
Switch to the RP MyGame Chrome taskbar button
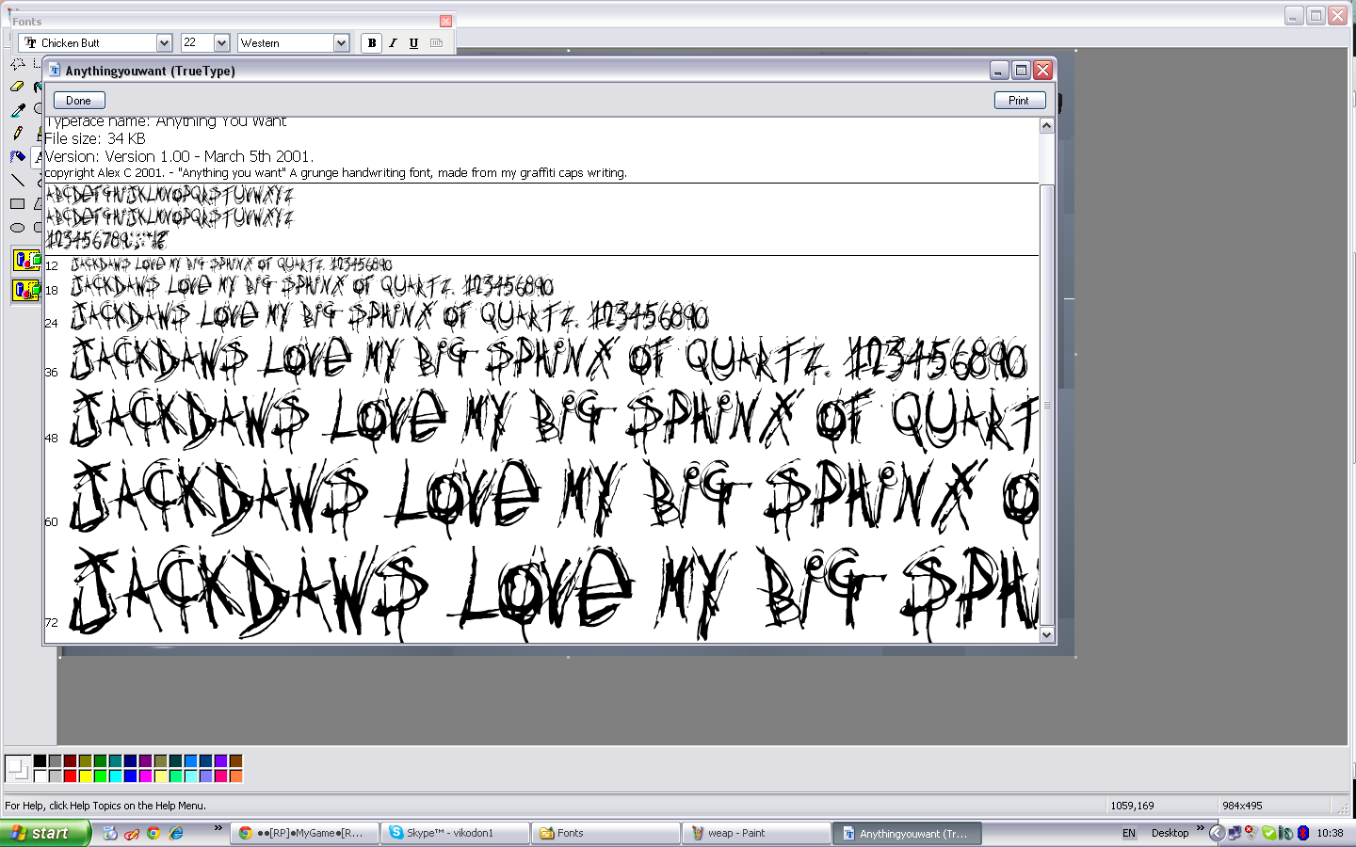[305, 833]
